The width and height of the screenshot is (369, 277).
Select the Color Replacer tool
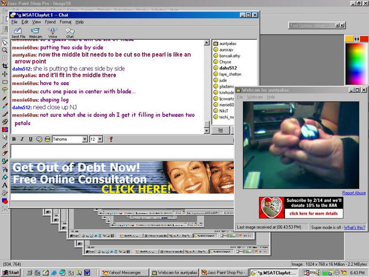[5, 129]
